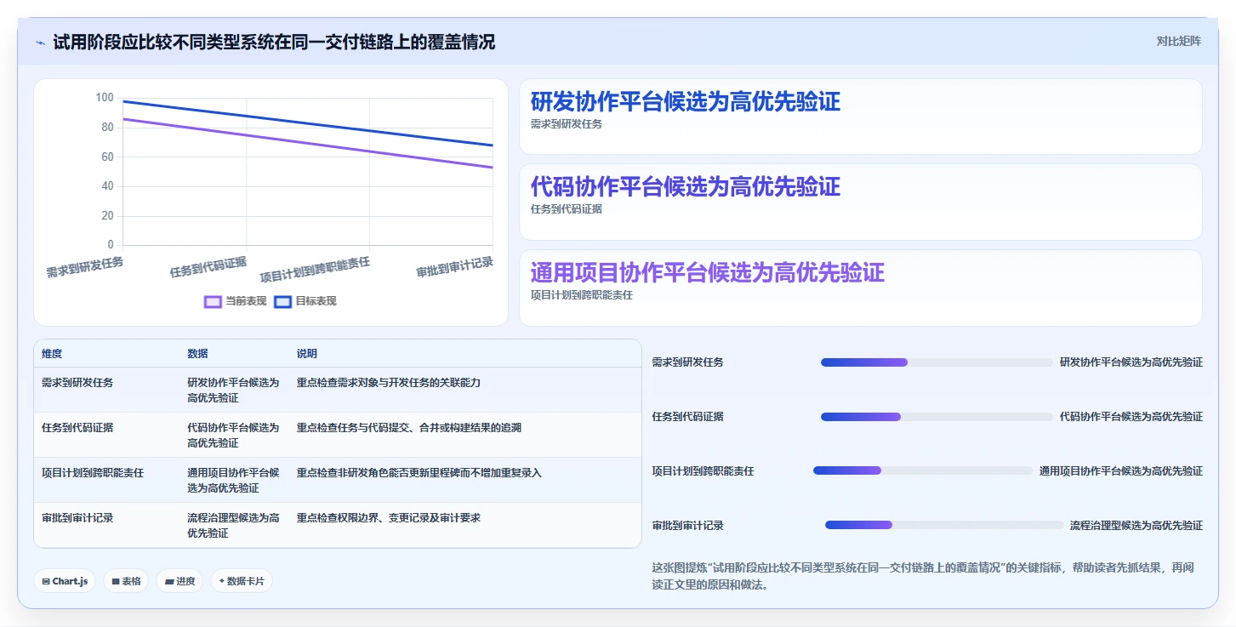Click chart x-axis label 需求到研发任务
Screen dimensions: 1236x627
[85, 267]
